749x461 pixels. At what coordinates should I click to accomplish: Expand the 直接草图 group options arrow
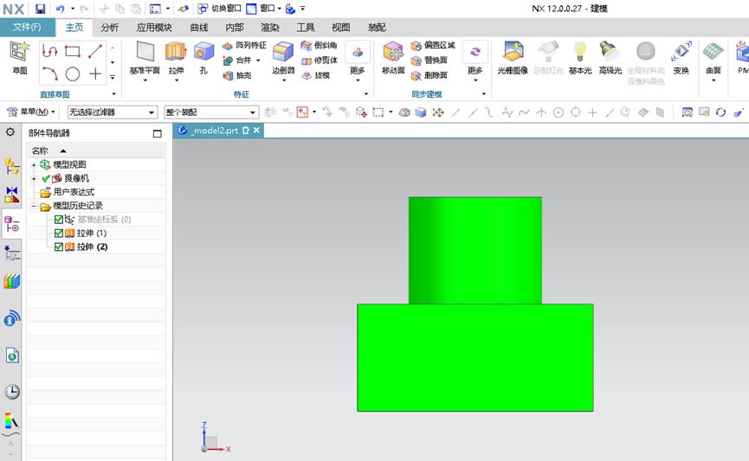(x=113, y=94)
